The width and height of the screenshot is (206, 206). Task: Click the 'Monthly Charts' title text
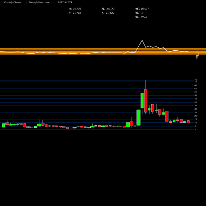(12, 2)
